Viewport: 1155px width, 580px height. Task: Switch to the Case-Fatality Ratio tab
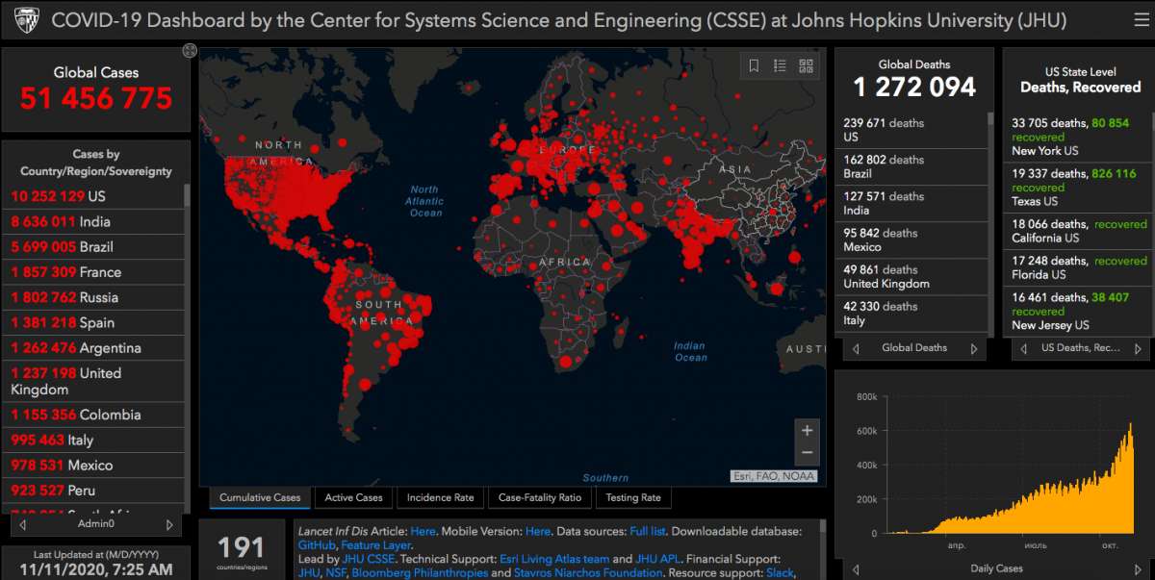click(540, 497)
